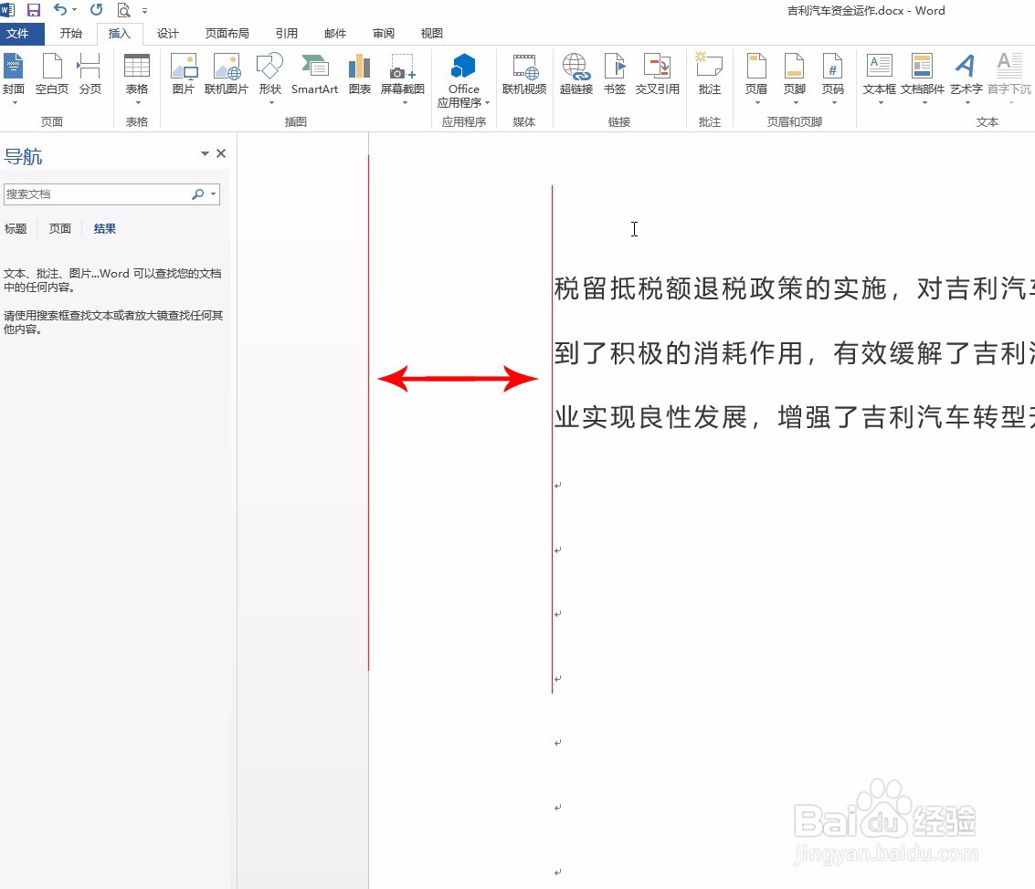Open the Footer (页脚) menu

click(x=795, y=78)
